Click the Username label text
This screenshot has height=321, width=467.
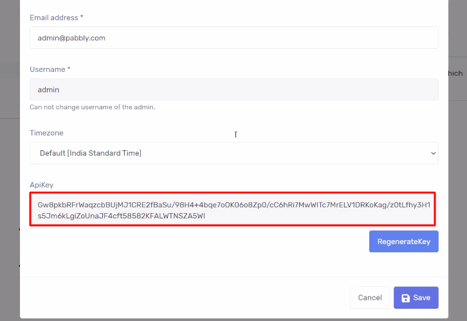pos(47,69)
